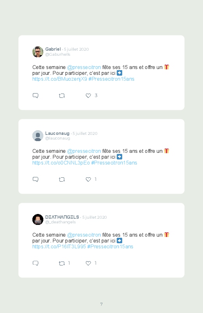
Task: Reply to DEATHANGELS's tweet
Action: (x=36, y=263)
